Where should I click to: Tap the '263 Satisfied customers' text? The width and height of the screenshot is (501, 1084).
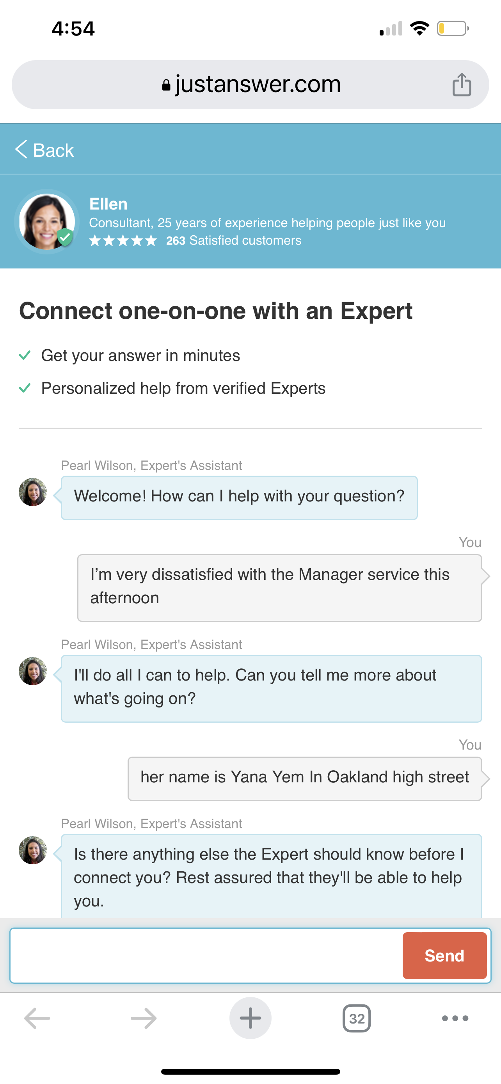(233, 241)
